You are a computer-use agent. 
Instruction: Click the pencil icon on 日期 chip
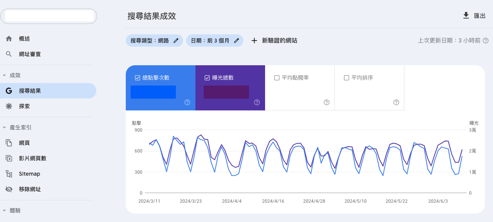pos(236,41)
